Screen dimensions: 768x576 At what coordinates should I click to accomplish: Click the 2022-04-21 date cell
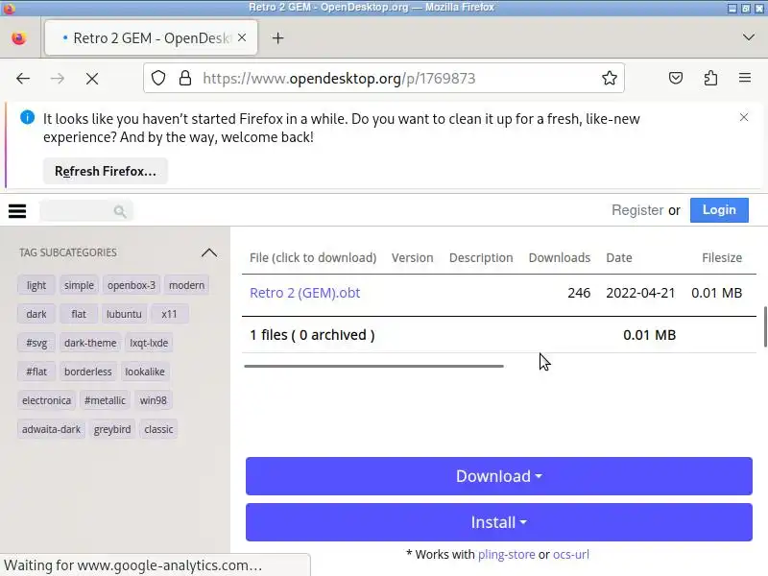640,293
